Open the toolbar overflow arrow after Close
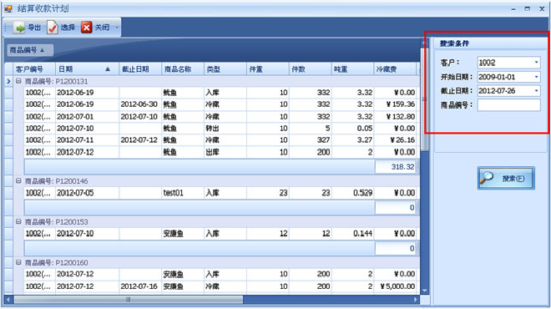 117,28
